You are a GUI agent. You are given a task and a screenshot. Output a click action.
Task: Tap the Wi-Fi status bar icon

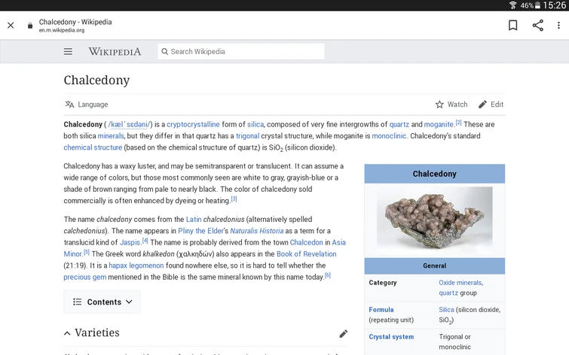point(512,5)
